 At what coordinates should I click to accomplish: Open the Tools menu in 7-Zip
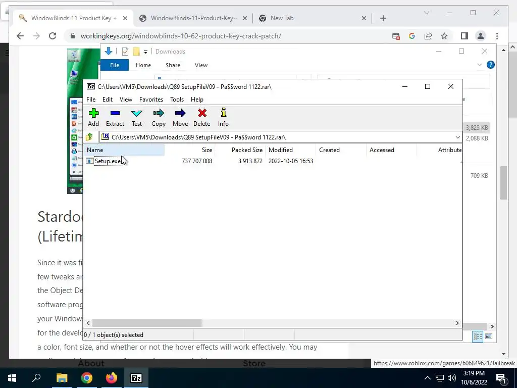point(177,100)
